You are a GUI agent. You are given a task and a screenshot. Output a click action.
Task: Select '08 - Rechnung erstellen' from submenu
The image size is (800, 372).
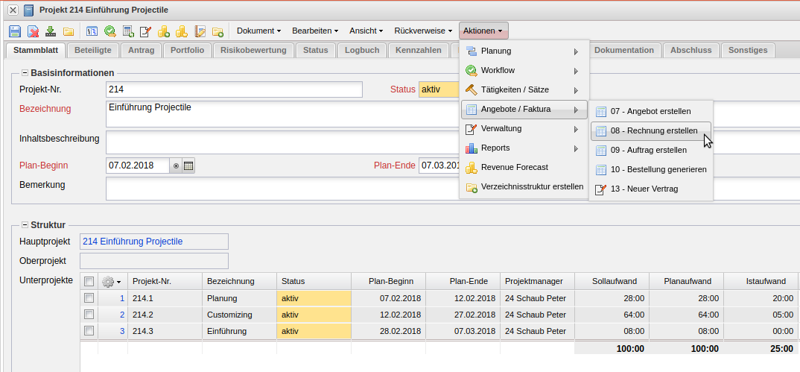pyautogui.click(x=653, y=130)
